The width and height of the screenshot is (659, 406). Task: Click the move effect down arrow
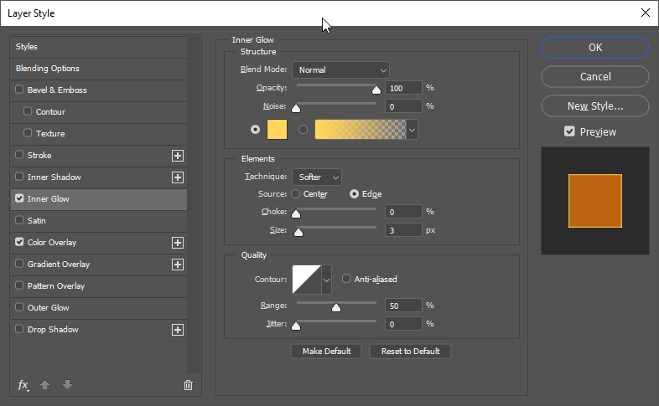[67, 385]
